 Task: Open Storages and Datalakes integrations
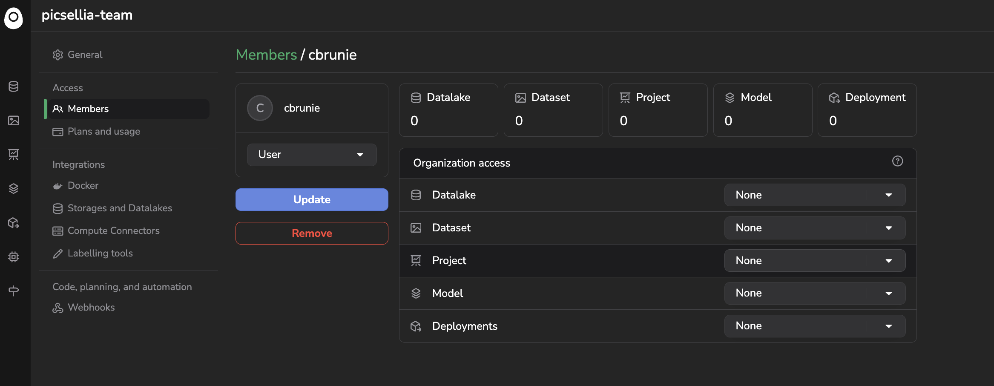click(120, 208)
